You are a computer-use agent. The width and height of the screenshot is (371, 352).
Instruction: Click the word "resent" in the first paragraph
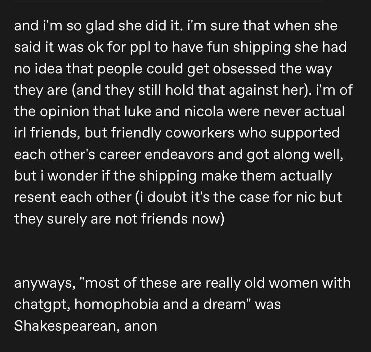[x=35, y=198]
